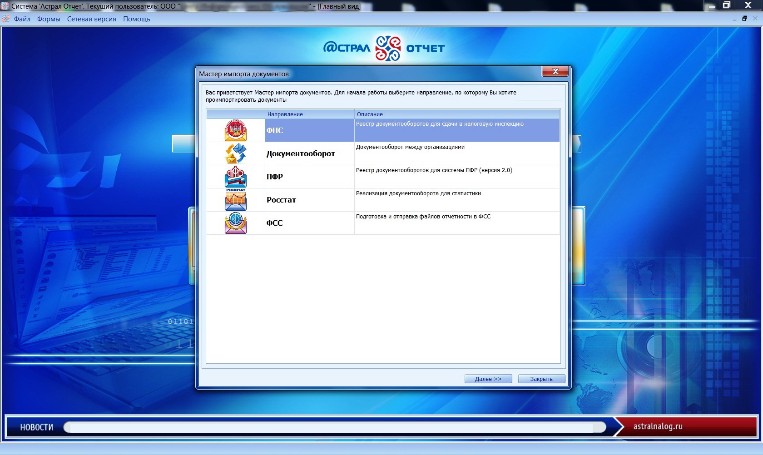Open the Формы menu
763x455 pixels.
[x=49, y=19]
